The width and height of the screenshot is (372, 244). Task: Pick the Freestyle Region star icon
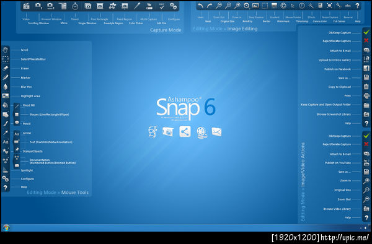[112, 6]
